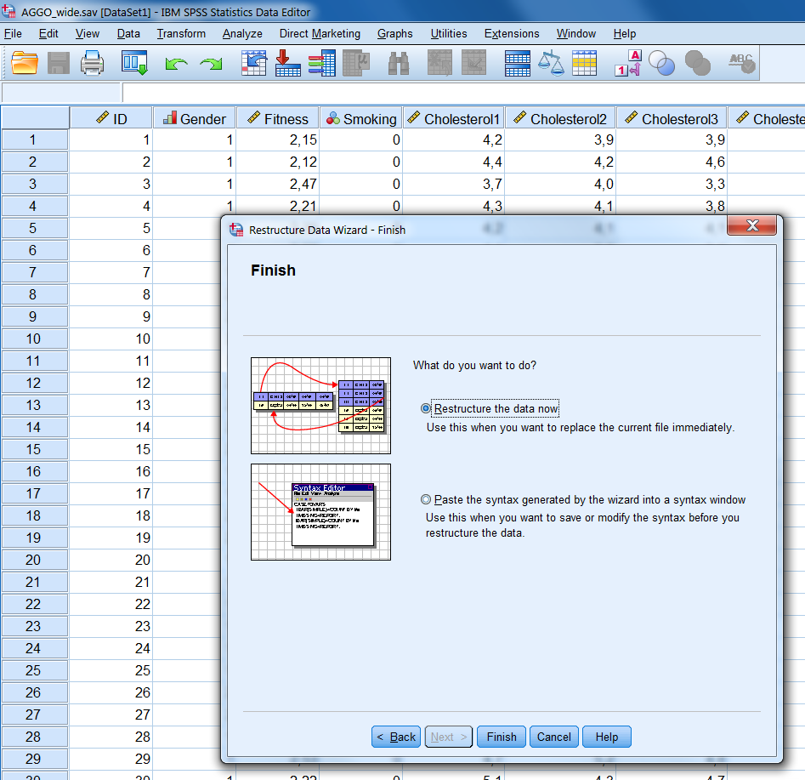Open the Find dialog via the binoculars icon
The height and width of the screenshot is (780, 805).
coord(398,62)
